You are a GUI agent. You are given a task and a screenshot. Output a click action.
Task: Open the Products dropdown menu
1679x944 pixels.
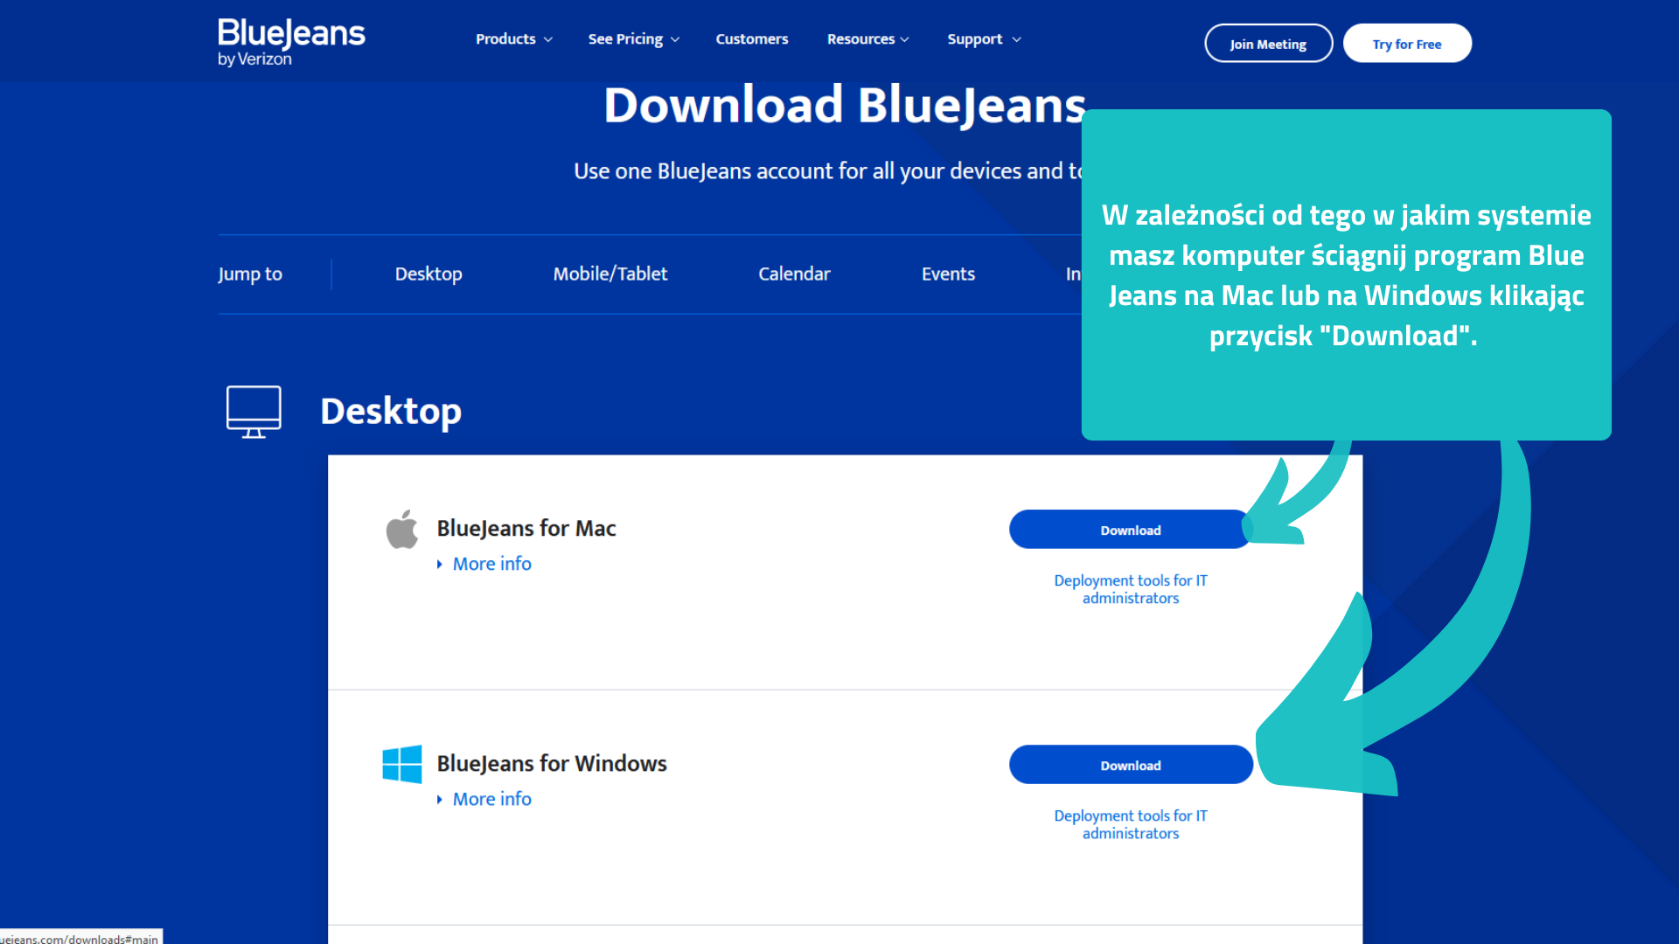coord(514,39)
